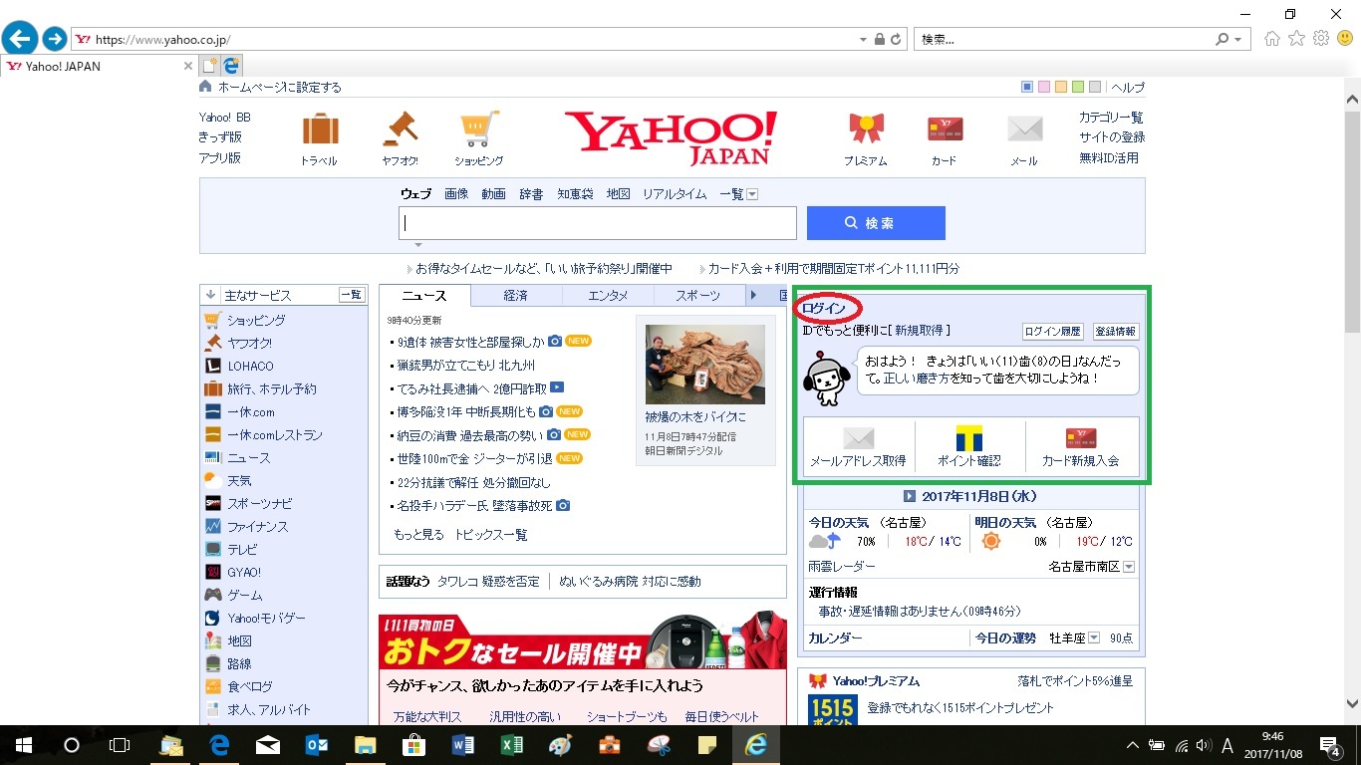The width and height of the screenshot is (1361, 765).
Task: Refresh the page using the reload icon
Action: [x=896, y=40]
